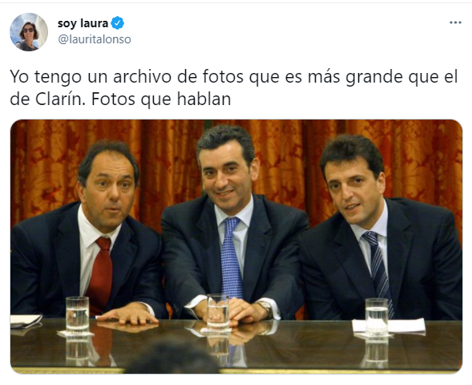Click the water glass near striped-tie man
The image size is (472, 385).
377,316
